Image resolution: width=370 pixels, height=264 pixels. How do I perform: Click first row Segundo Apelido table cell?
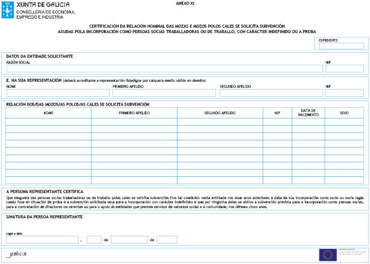click(220, 121)
